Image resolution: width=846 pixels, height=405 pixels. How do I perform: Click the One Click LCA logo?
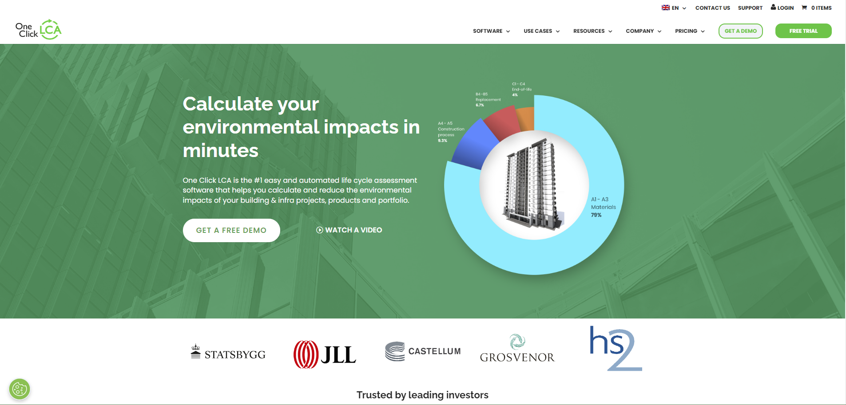38,30
